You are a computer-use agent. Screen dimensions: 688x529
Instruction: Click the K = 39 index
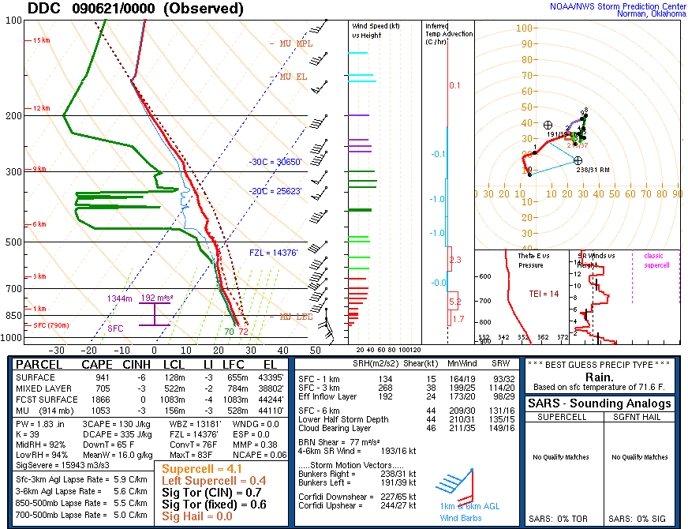(x=27, y=434)
